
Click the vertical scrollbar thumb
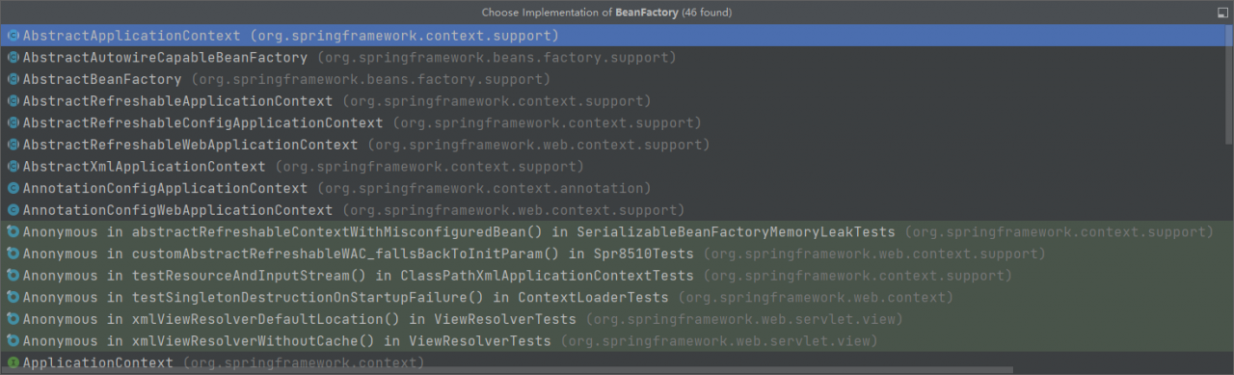click(x=1229, y=85)
